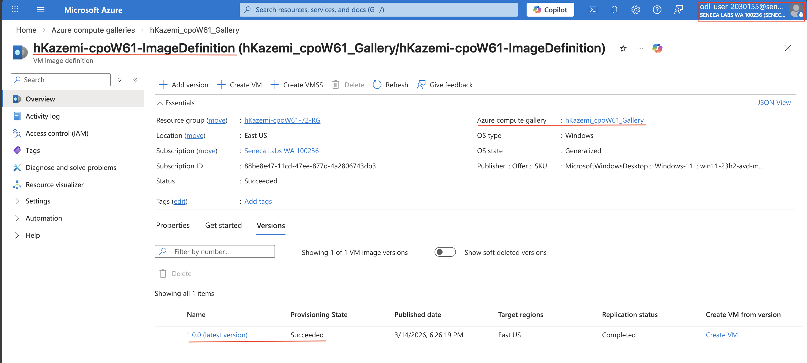Click the Microsoft Azure logo text
This screenshot has width=807, height=363.
(x=93, y=10)
